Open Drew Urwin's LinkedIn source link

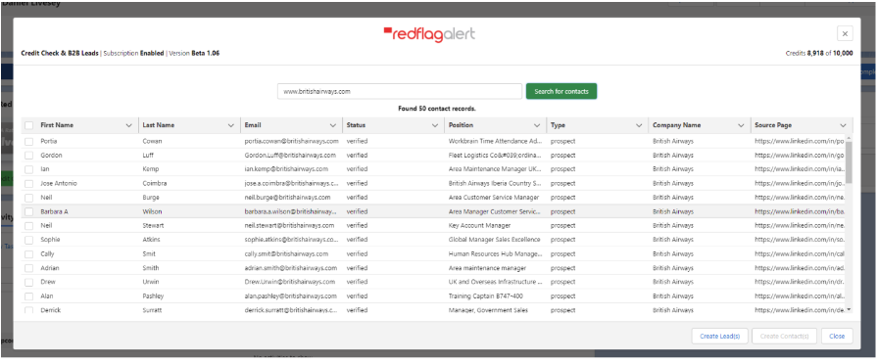pos(799,282)
